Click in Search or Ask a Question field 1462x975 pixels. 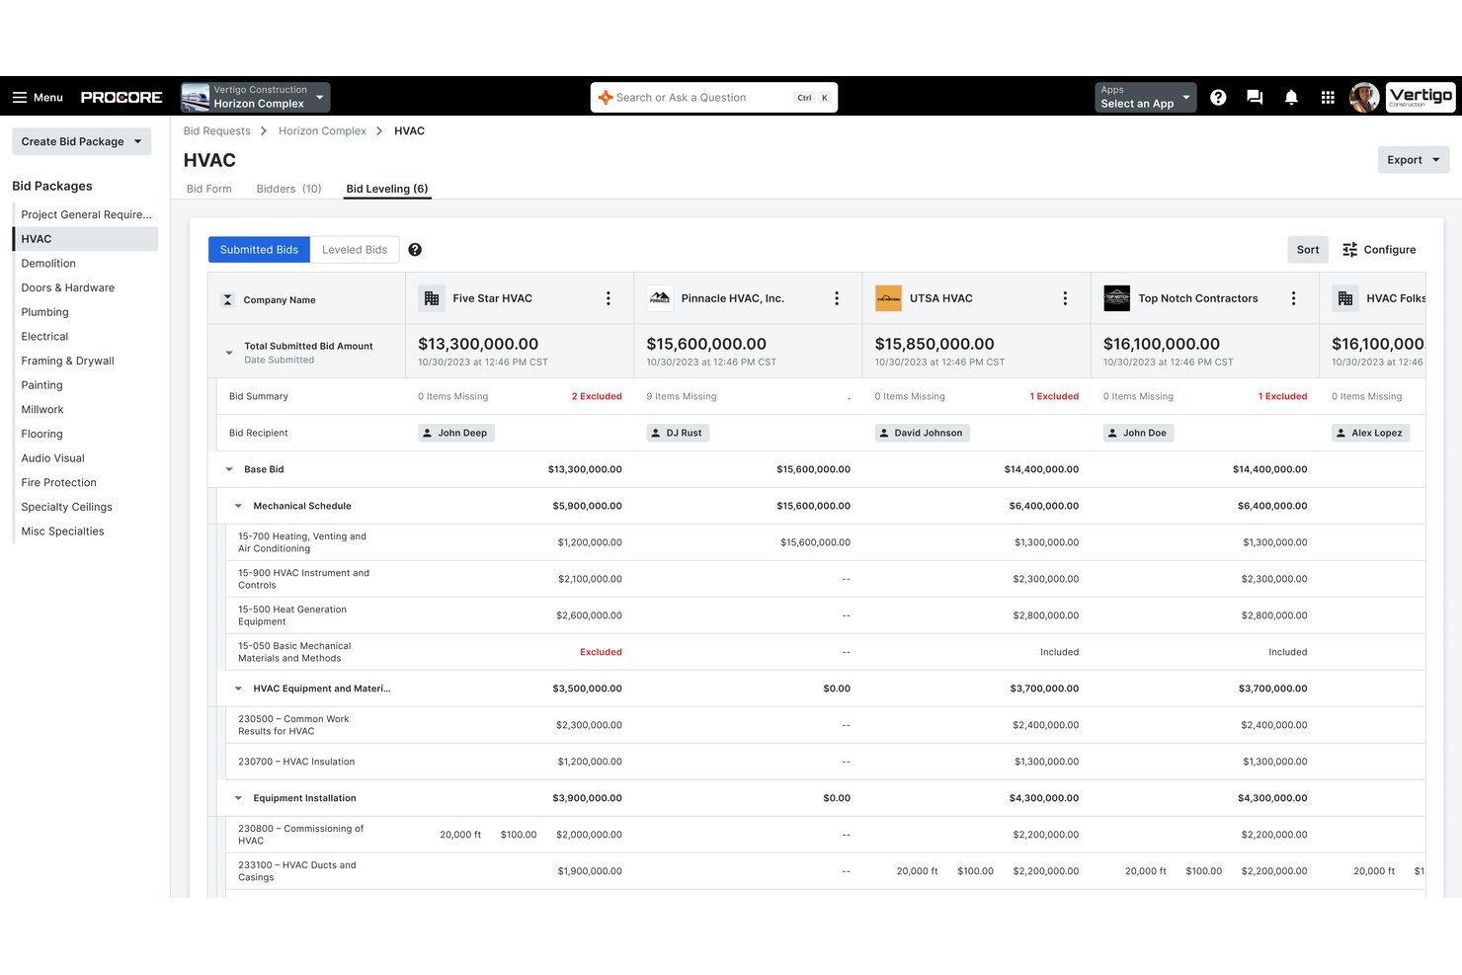click(x=714, y=98)
